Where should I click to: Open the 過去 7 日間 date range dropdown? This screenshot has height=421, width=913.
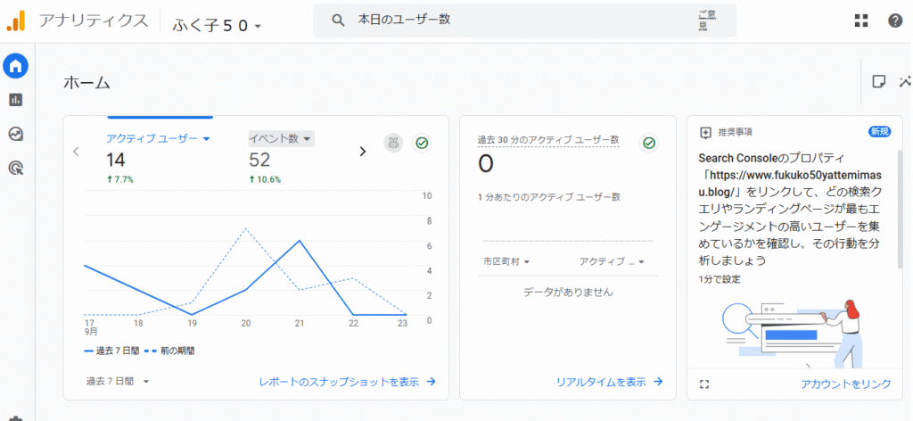click(117, 381)
